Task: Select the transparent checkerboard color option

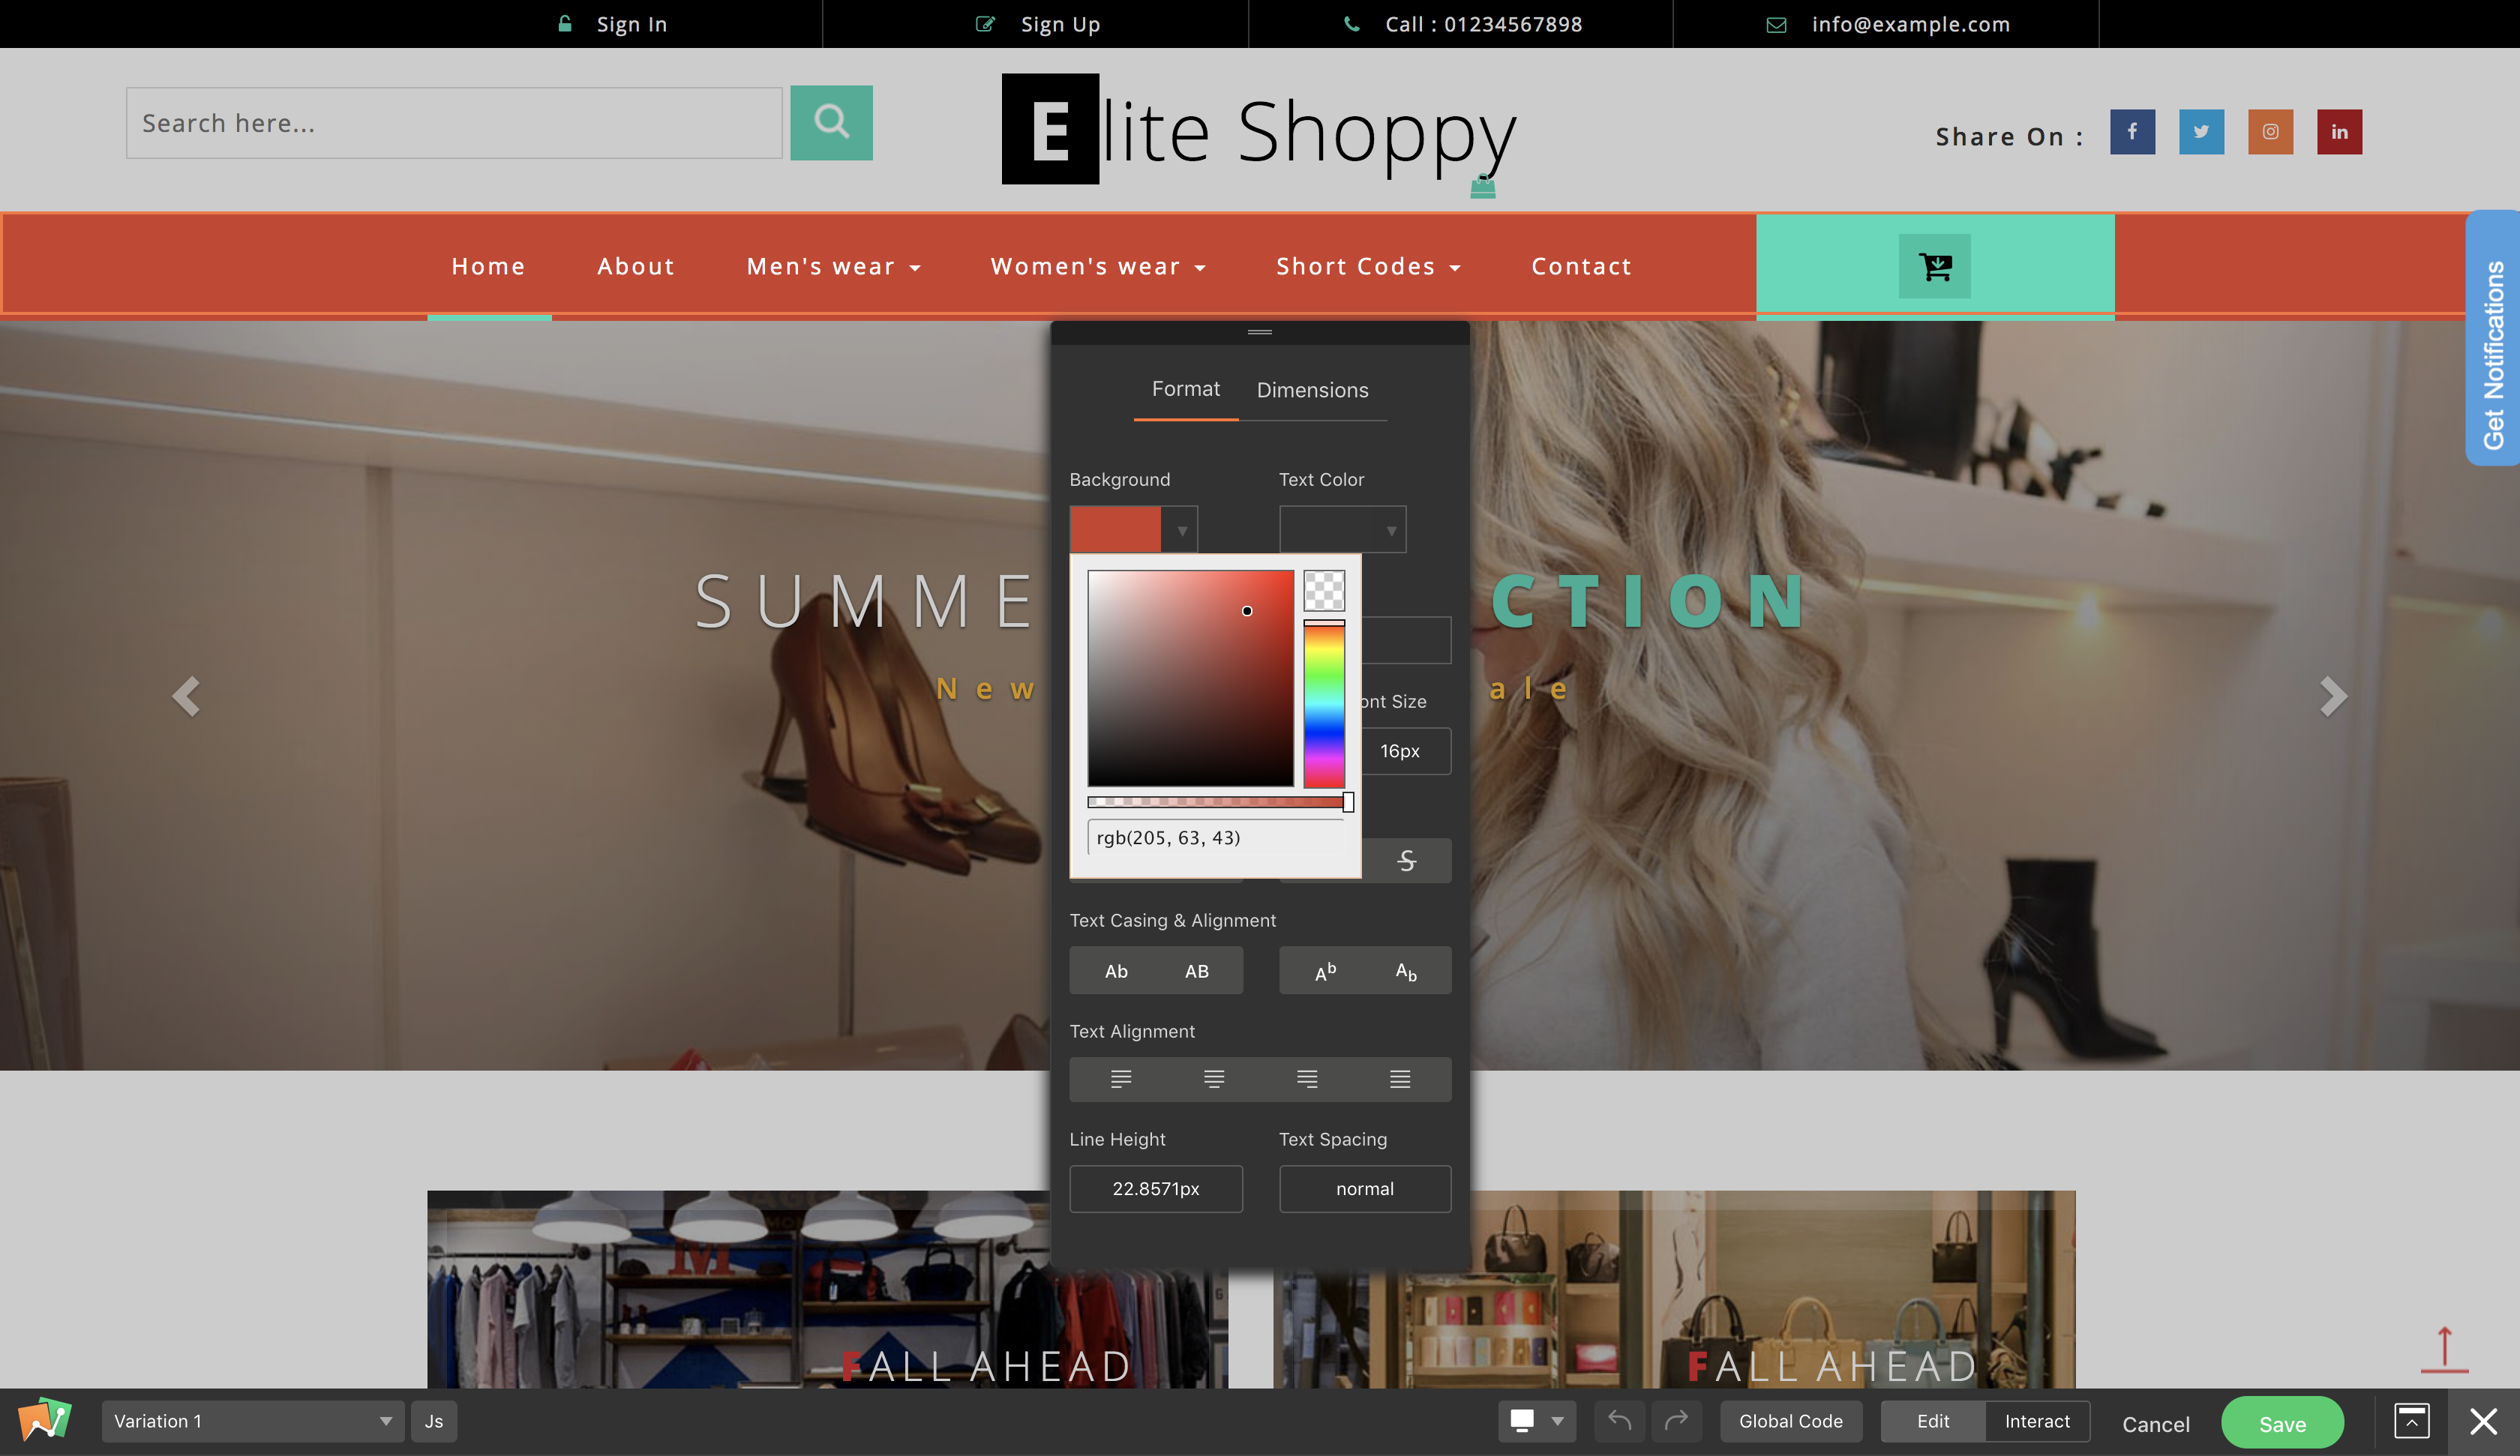Action: click(x=1324, y=591)
